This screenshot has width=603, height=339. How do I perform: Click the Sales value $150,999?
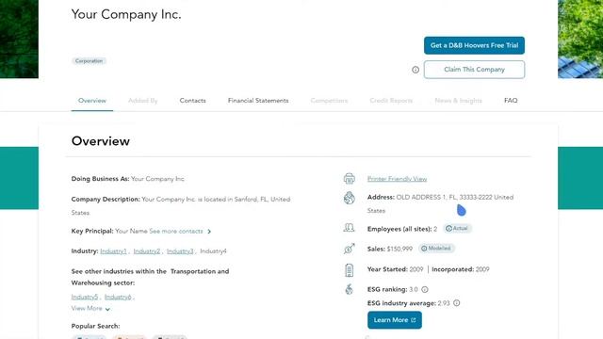[x=399, y=249]
